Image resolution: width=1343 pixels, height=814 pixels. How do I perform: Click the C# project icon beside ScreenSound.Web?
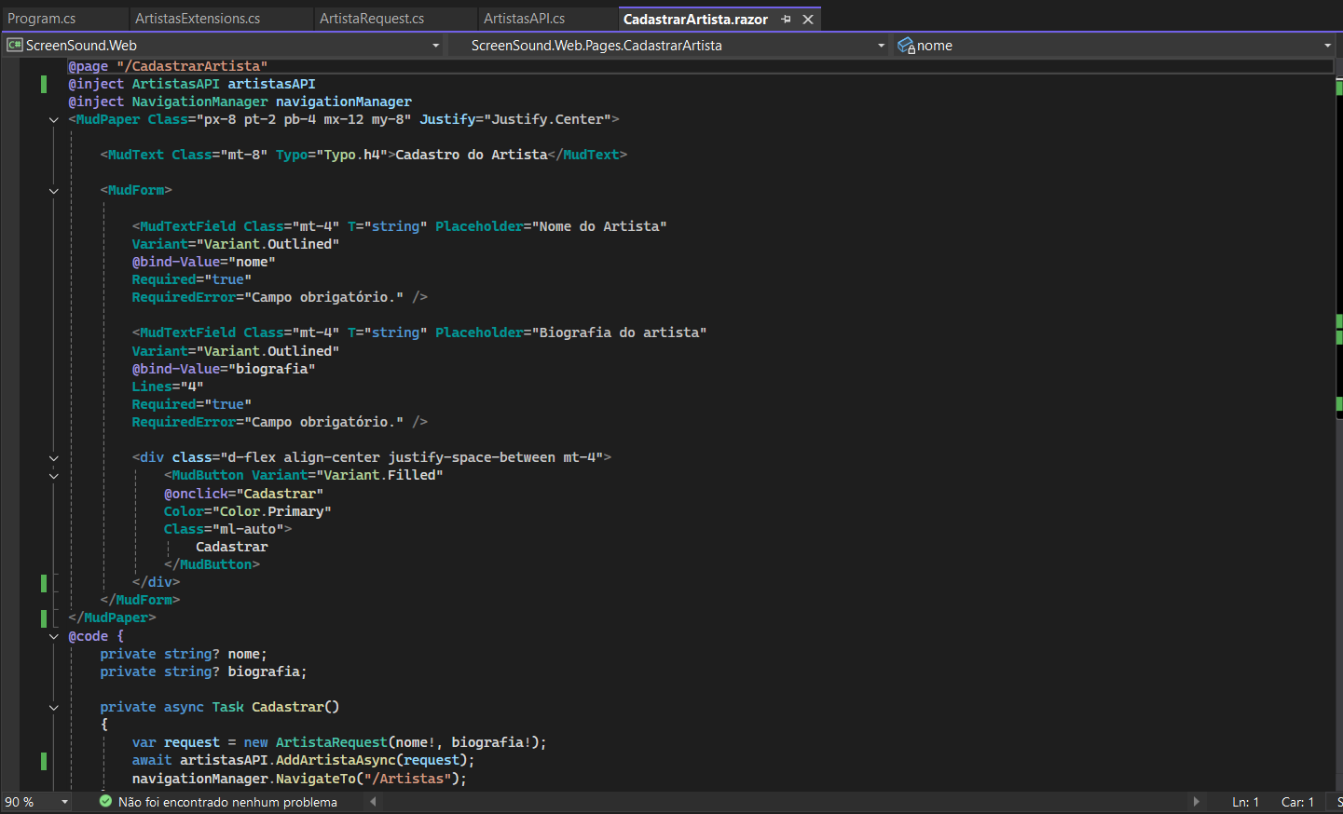(x=14, y=45)
